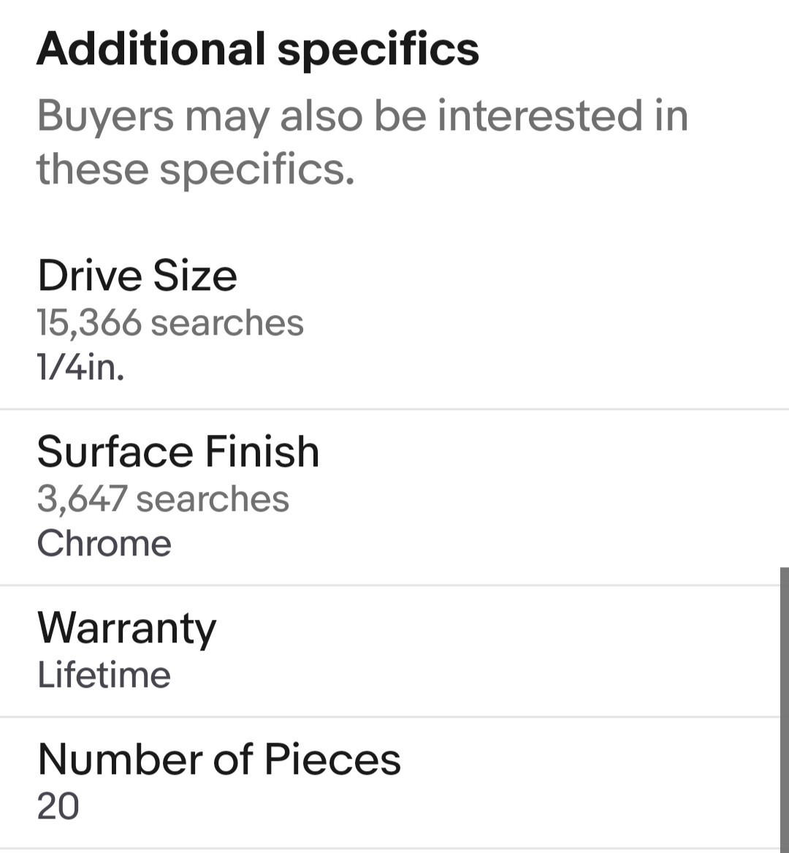Image resolution: width=789 pixels, height=853 pixels.
Task: Change the 20 pieces value
Action: pyautogui.click(x=58, y=806)
